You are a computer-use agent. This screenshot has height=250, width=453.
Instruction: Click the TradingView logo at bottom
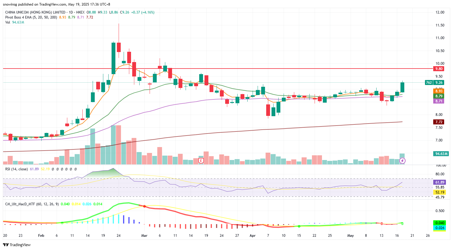click(17, 245)
